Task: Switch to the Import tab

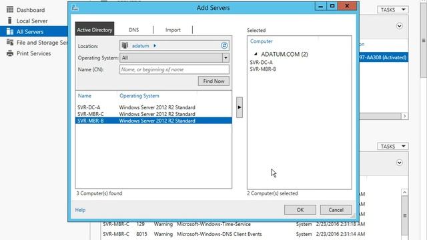Action: [x=173, y=30]
